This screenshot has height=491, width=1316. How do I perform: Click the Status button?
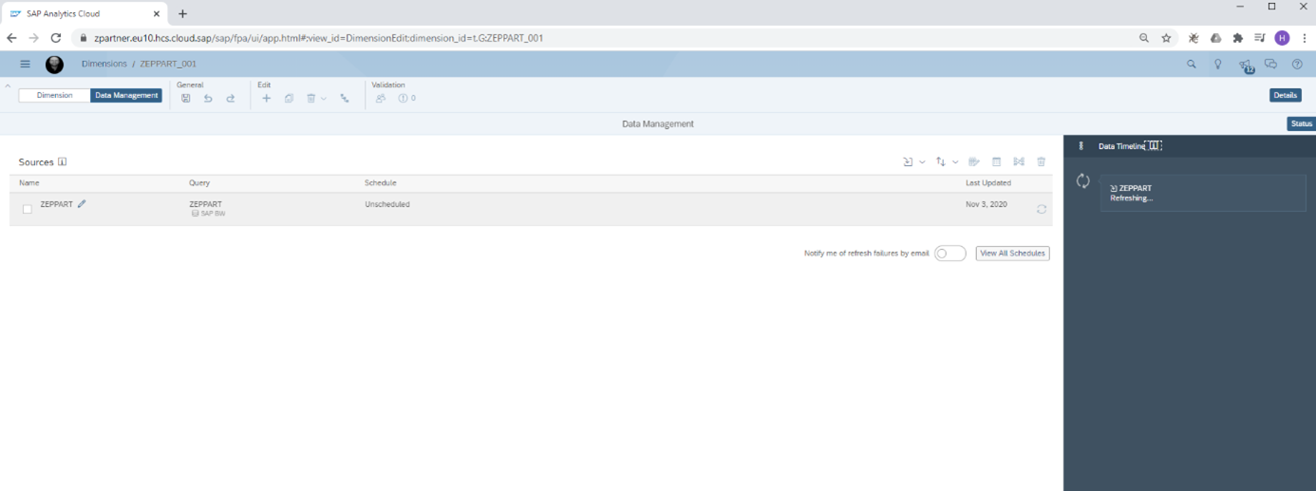(1301, 123)
